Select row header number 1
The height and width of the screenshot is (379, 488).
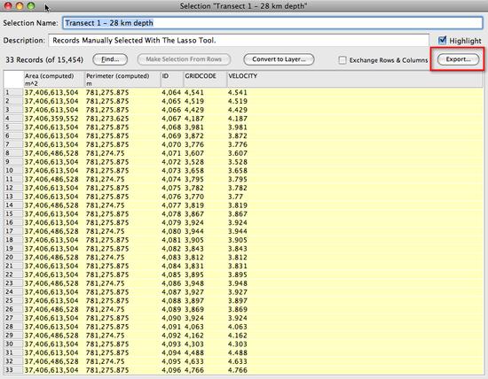pos(13,92)
